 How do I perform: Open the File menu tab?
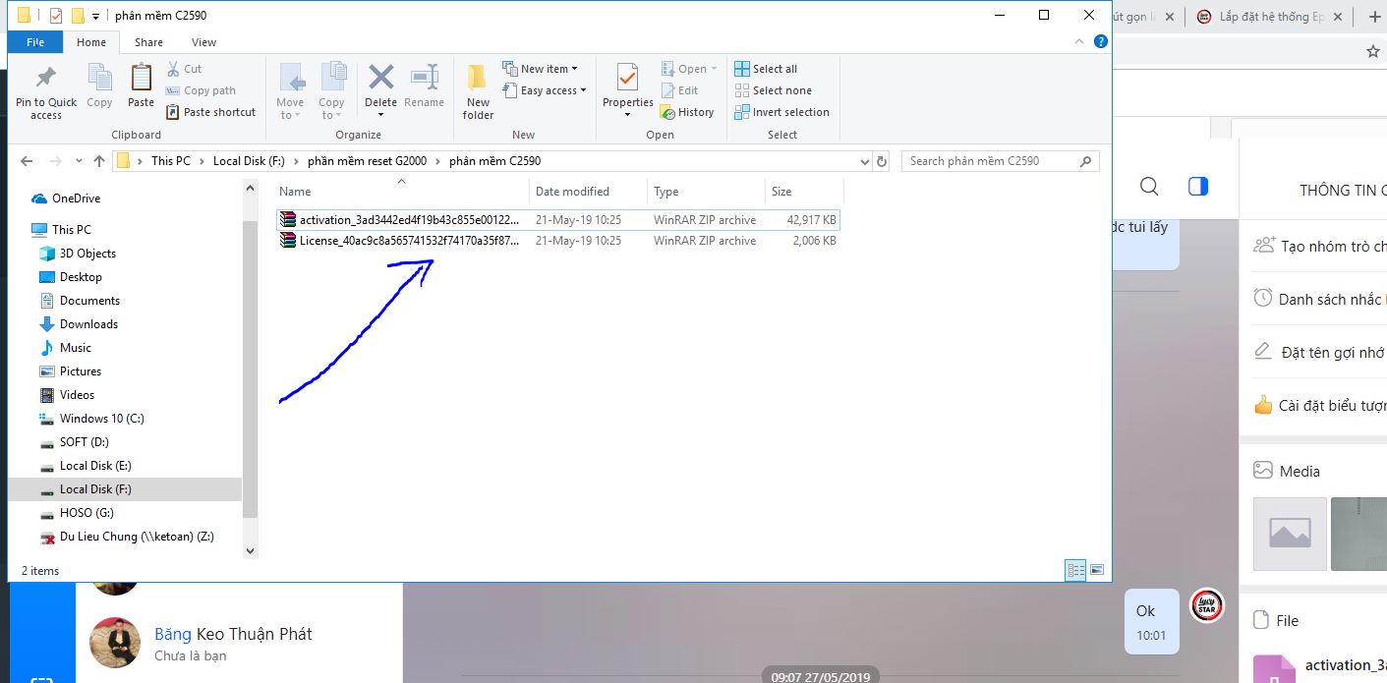[x=35, y=42]
